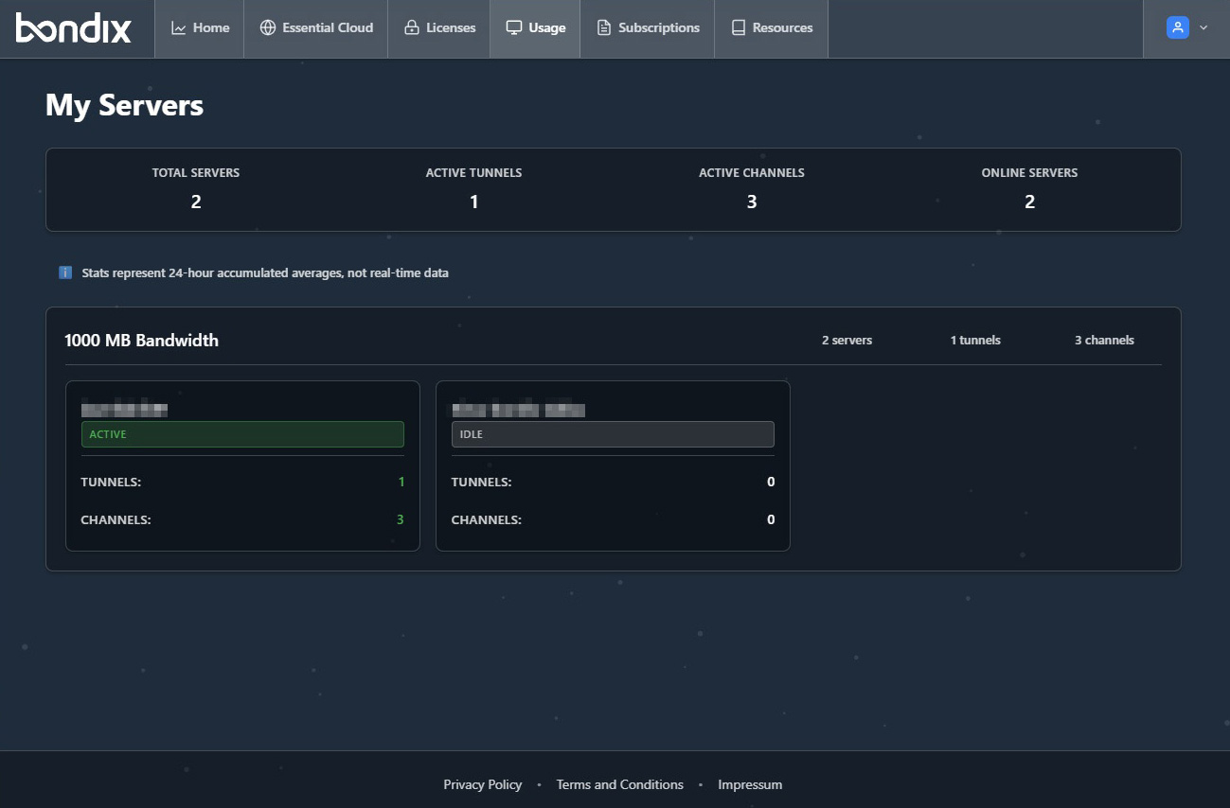This screenshot has height=808, width=1230.
Task: Follow the Impressum footer link
Action: [x=750, y=784]
